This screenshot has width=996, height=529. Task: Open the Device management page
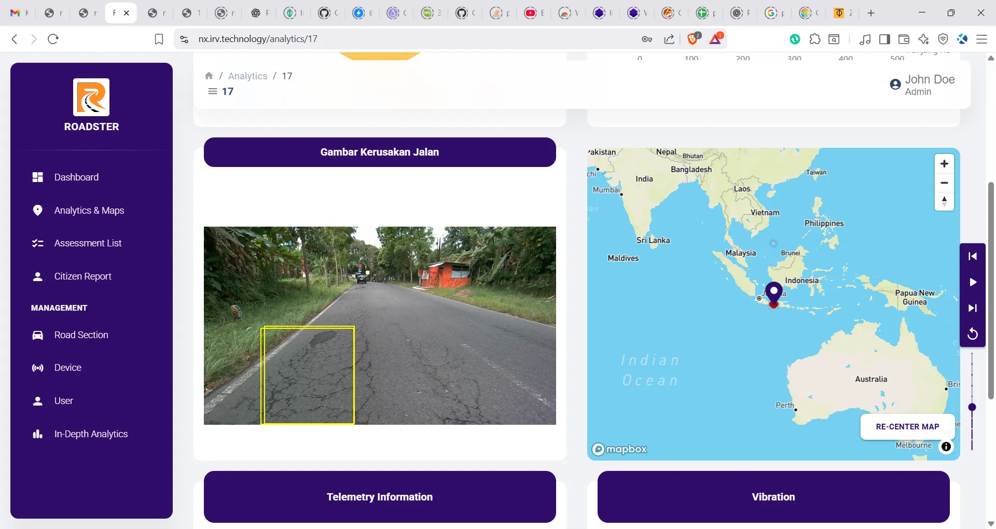(x=57, y=368)
